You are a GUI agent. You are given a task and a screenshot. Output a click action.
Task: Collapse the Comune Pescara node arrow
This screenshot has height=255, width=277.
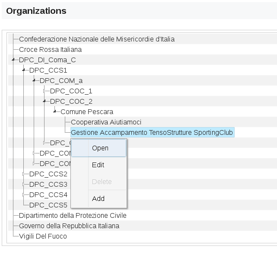(55, 112)
